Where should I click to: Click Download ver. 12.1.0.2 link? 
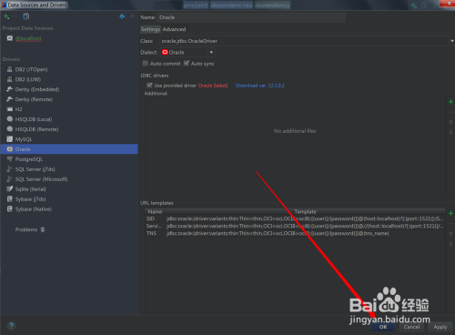pos(260,86)
